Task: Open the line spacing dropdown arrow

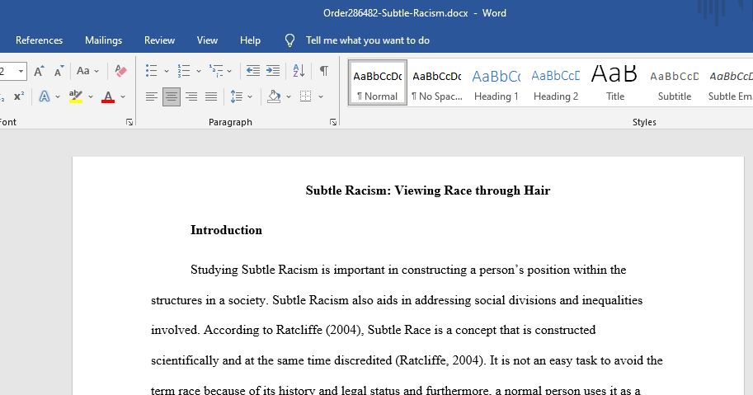Action: [250, 97]
